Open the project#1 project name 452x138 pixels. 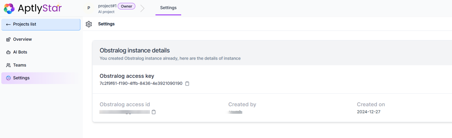pyautogui.click(x=107, y=6)
